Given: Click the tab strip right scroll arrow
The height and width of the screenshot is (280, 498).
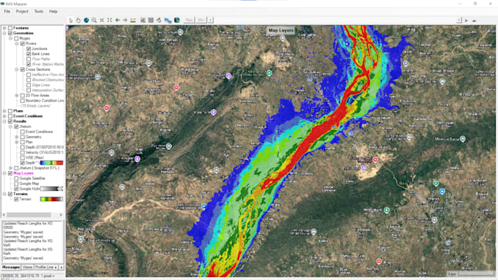Looking at the screenshot, I should (x=62, y=268).
